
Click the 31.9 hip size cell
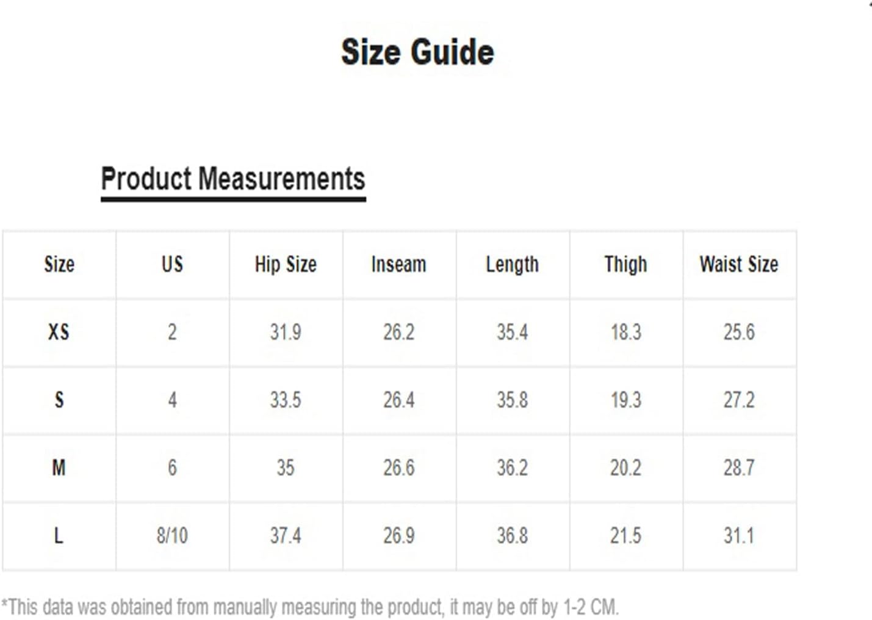click(286, 332)
